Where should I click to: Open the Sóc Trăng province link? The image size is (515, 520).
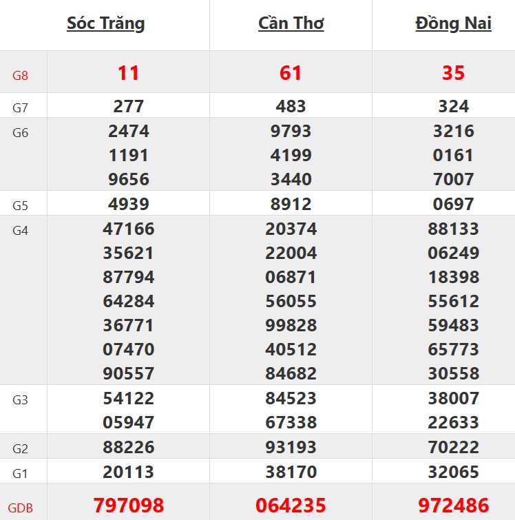pyautogui.click(x=105, y=23)
